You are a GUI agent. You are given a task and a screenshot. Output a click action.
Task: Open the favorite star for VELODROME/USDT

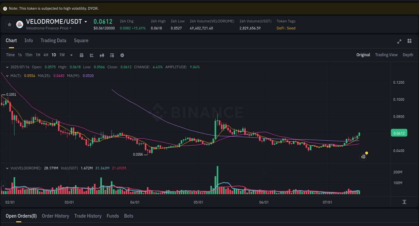point(9,24)
